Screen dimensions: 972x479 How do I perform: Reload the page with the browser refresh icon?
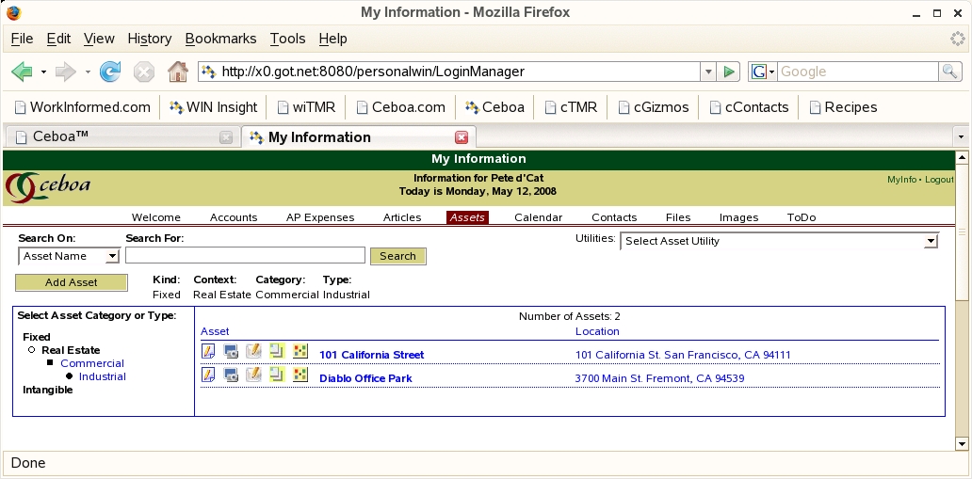pyautogui.click(x=110, y=72)
